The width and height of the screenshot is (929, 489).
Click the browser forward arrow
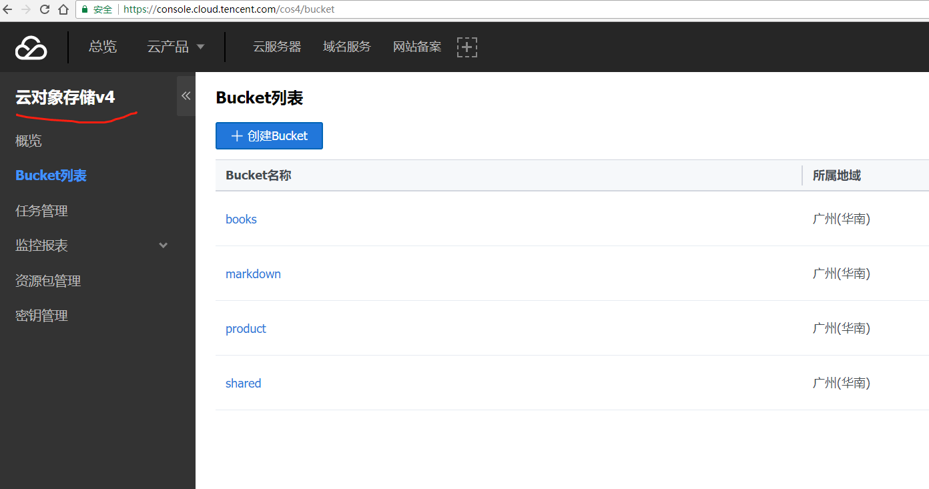(25, 9)
